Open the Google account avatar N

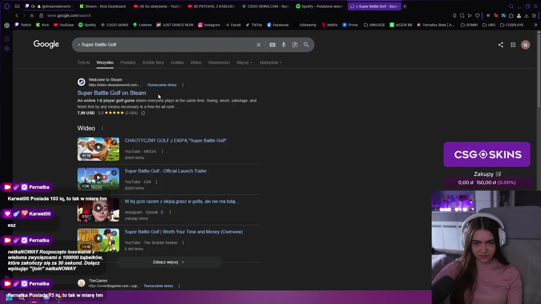pyautogui.click(x=525, y=45)
